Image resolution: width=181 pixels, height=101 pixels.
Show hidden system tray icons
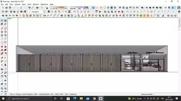click(145, 99)
